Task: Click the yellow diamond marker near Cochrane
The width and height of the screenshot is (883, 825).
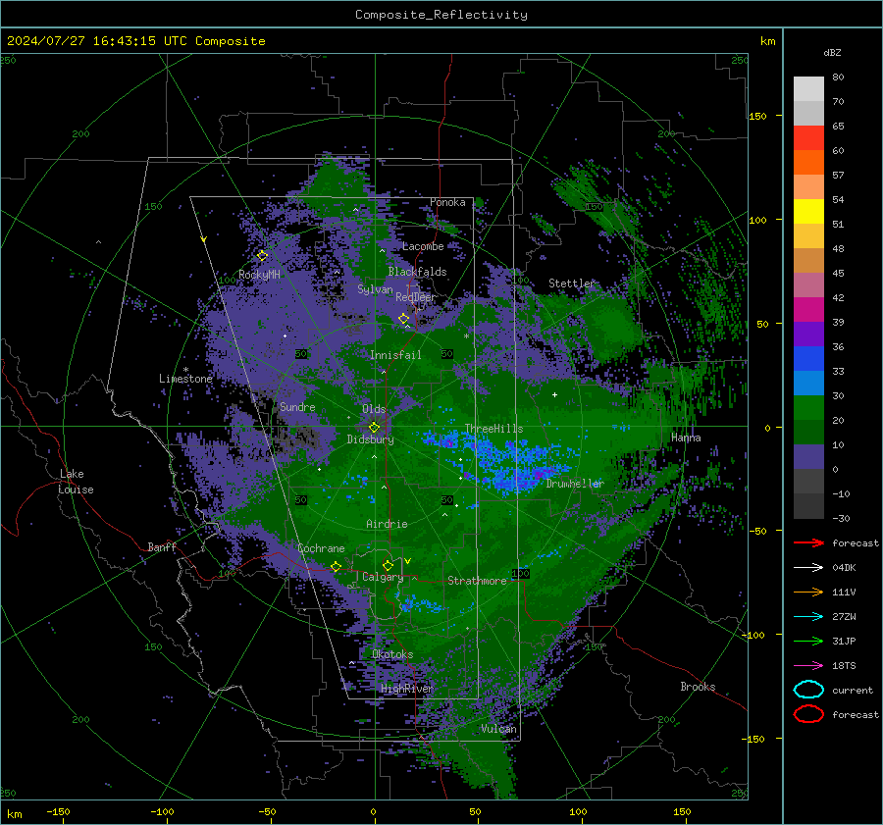Action: tap(336, 567)
